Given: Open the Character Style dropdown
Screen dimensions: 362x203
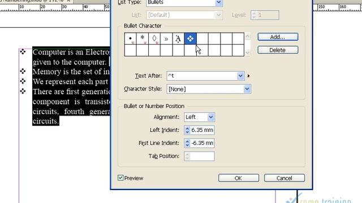Looking at the screenshot, I should tap(247, 89).
